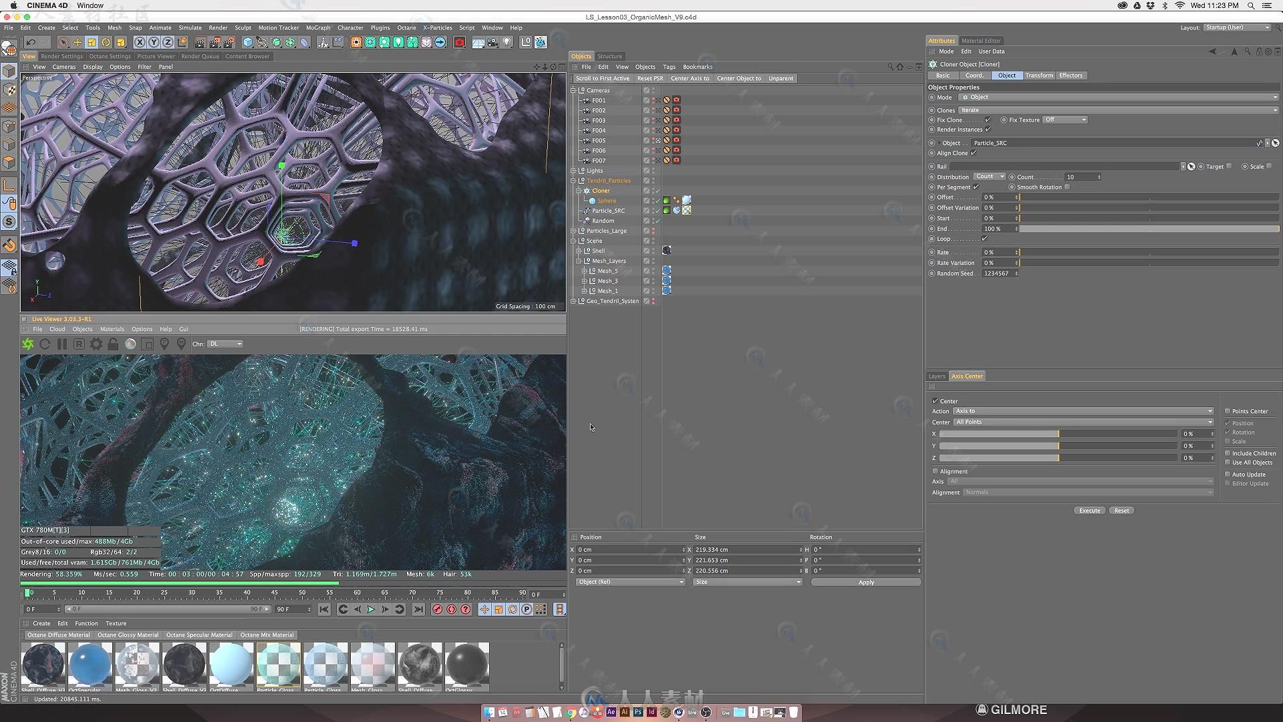Jump to end of animation
The height and width of the screenshot is (722, 1283).
click(418, 609)
